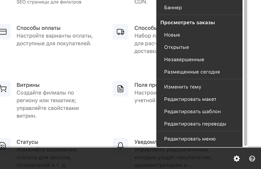Open Поля settings link beside document icon
Image resolution: width=261 pixels, height=169 pixels.
[x=145, y=85]
